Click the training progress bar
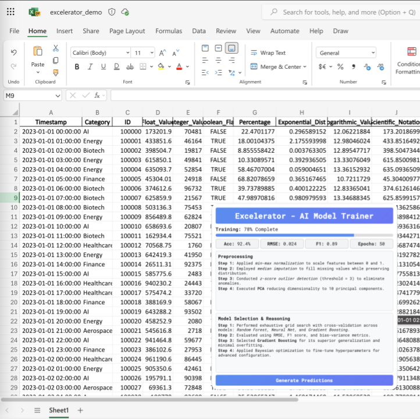 (304, 235)
